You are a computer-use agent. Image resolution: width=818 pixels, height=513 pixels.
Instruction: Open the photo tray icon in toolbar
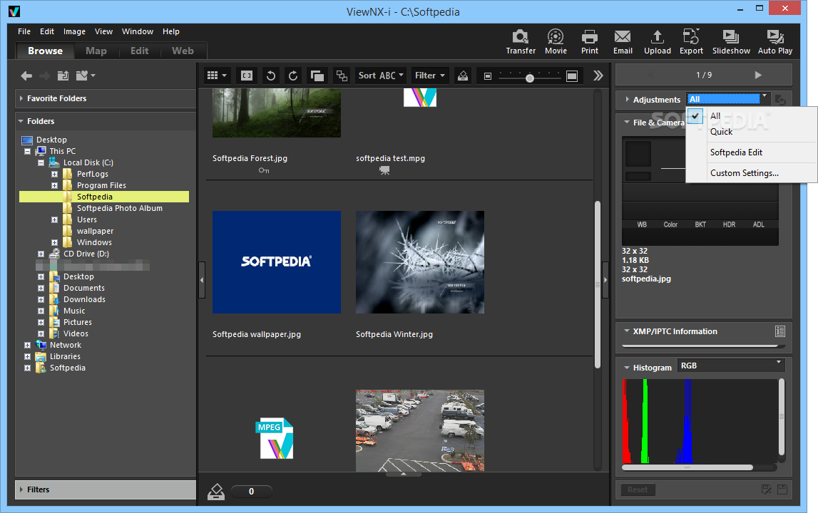[x=463, y=76]
